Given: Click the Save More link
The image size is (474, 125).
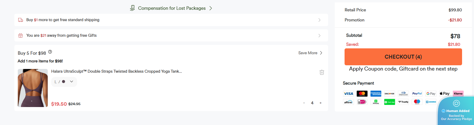Looking at the screenshot, I should point(310,53).
